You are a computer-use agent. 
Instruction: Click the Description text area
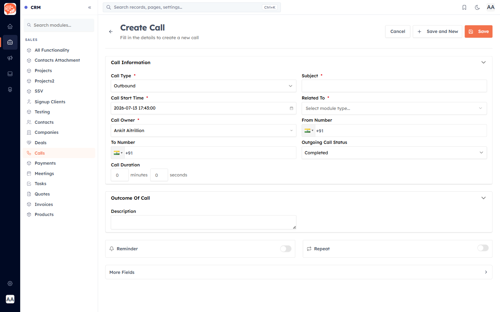pyautogui.click(x=203, y=223)
